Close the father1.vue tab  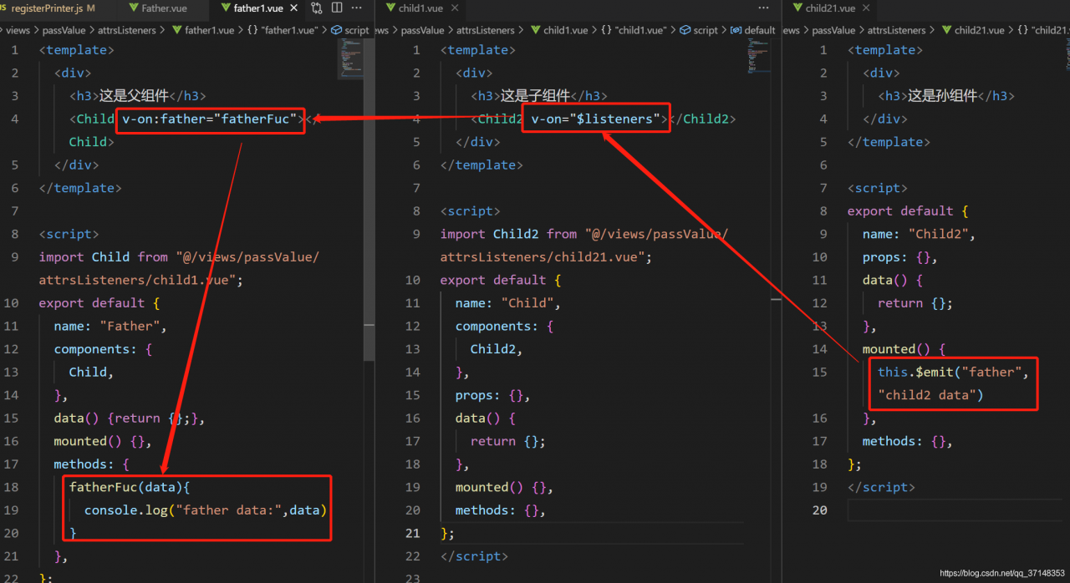point(295,8)
